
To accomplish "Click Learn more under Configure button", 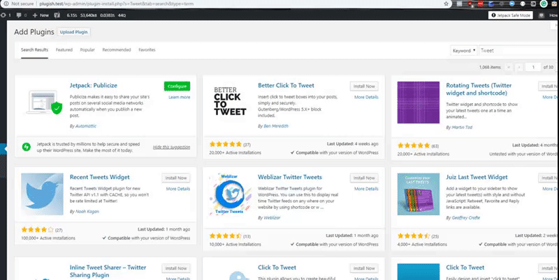I will 180,97.
